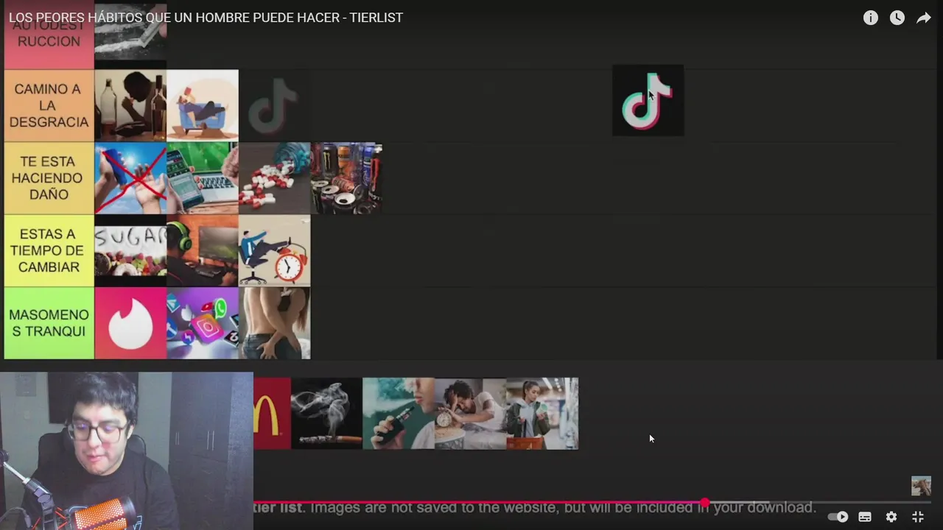Click the Tinder flame icon

(x=130, y=323)
